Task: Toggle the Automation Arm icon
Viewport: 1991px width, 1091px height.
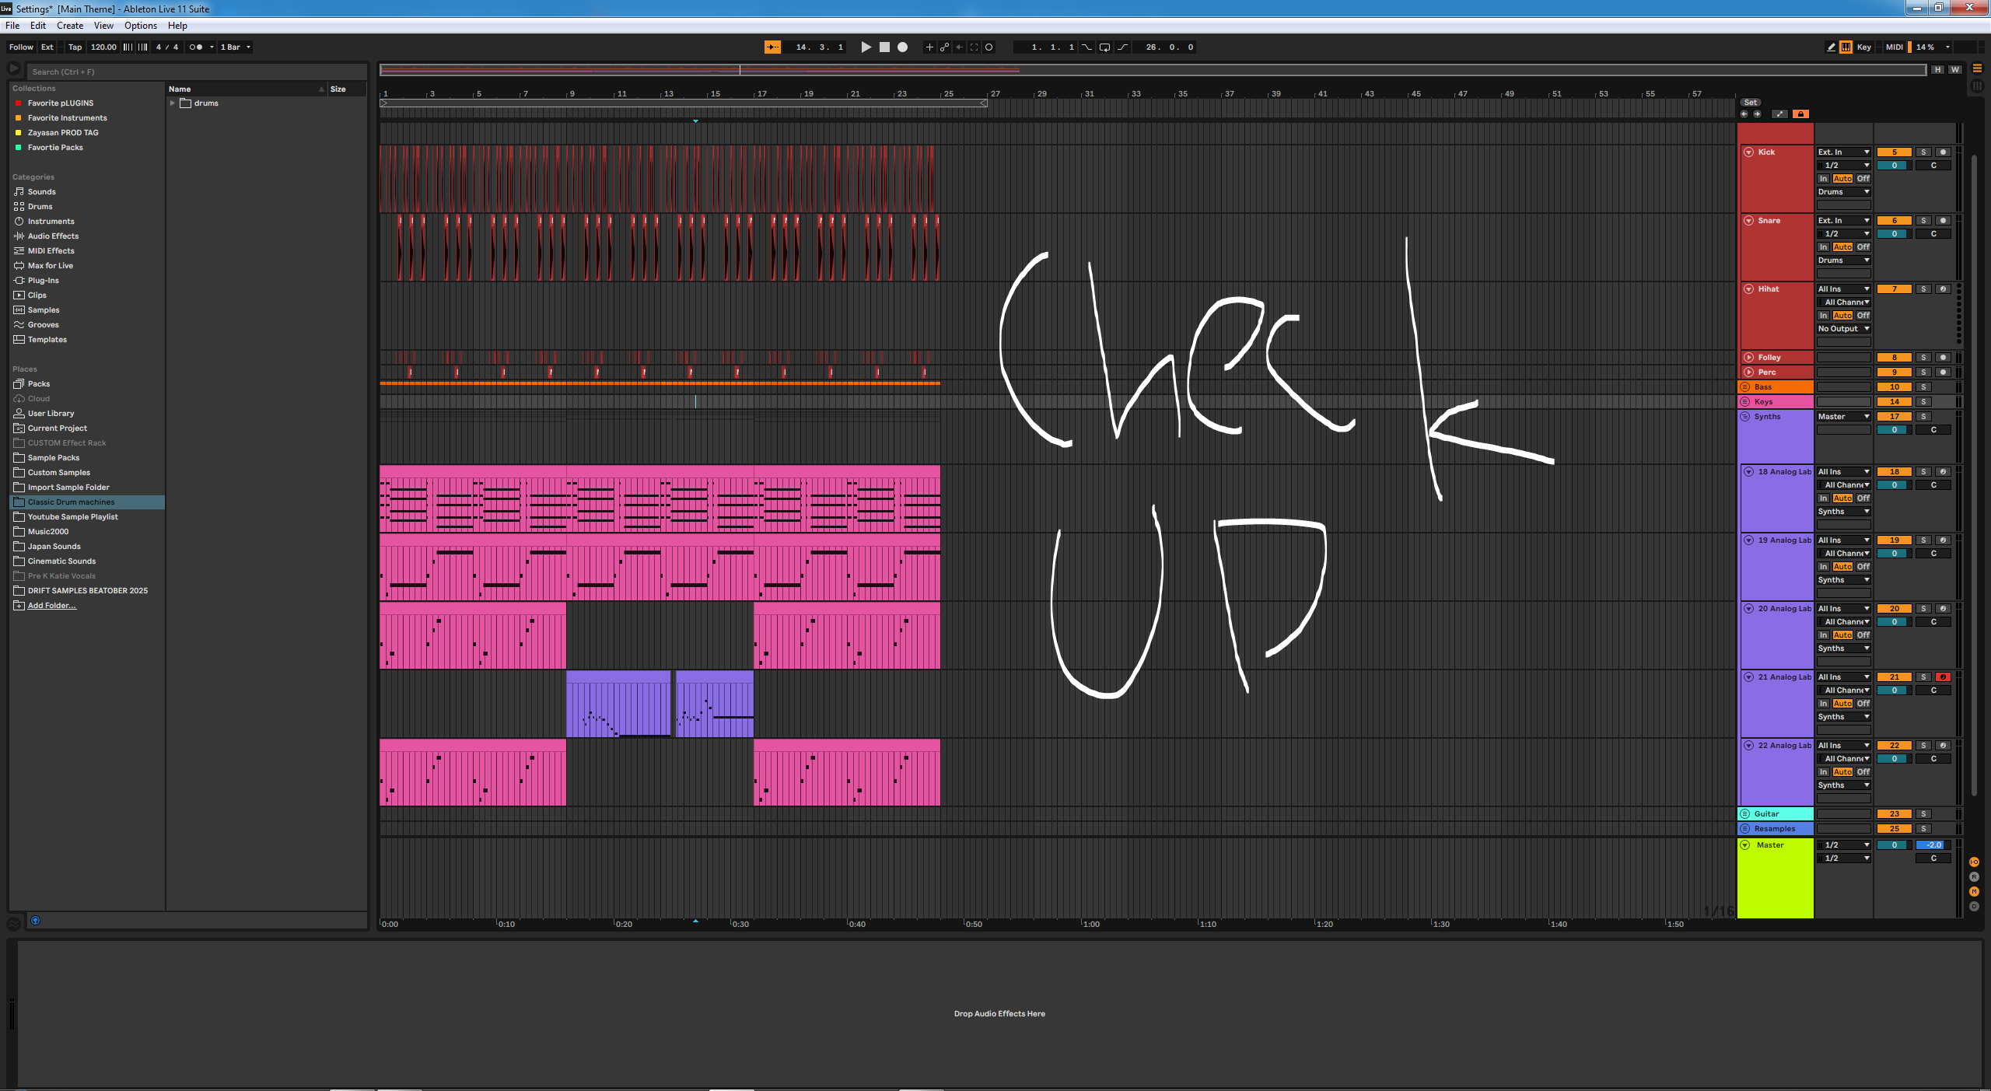Action: [944, 47]
